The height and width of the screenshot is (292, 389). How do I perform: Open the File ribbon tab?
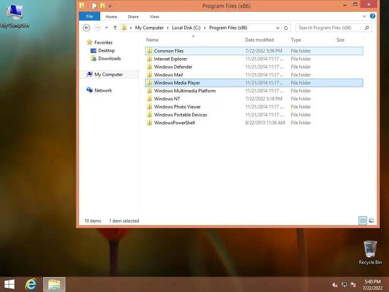click(x=90, y=16)
